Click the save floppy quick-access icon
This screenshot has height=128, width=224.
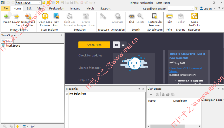click(62, 2)
